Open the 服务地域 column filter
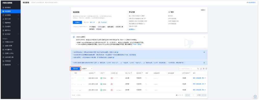Screen dimensions: 259x100 (x=142, y=73)
